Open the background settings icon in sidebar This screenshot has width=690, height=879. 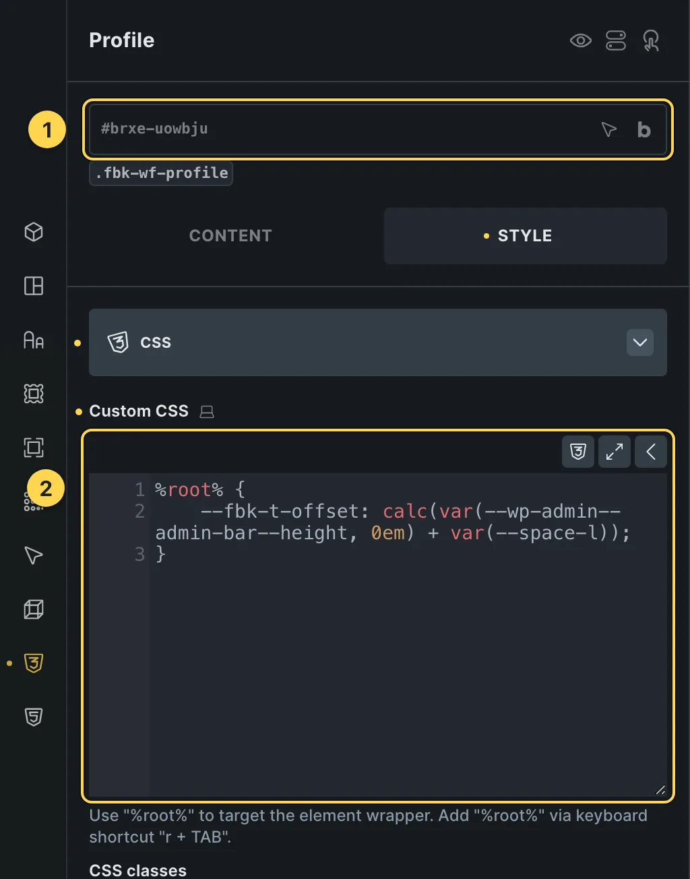tap(34, 394)
